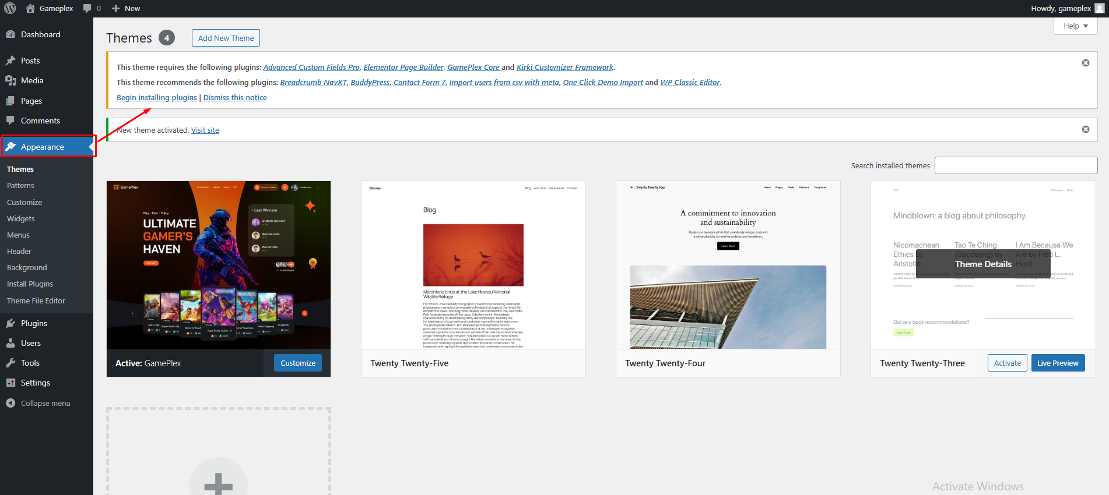The height and width of the screenshot is (495, 1109).
Task: Click the Users person icon
Action: pos(10,343)
